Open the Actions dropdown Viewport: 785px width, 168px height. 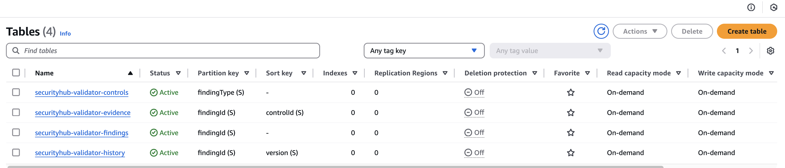click(639, 31)
